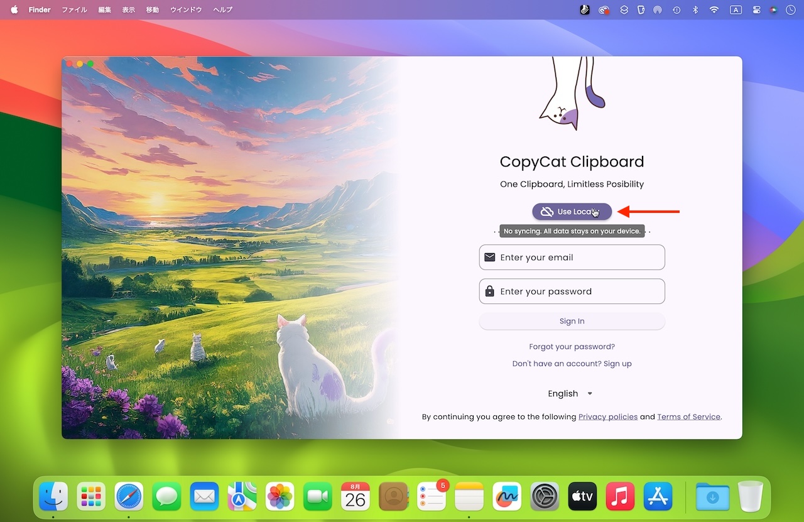Open Finder from the Dock
This screenshot has height=522, width=804.
pyautogui.click(x=53, y=497)
